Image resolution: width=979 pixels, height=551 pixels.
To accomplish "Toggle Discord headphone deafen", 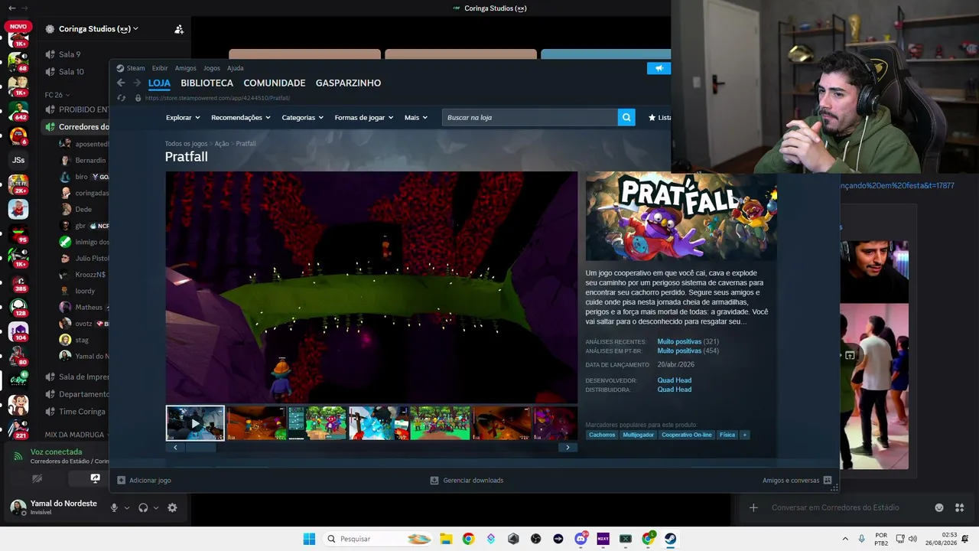I will click(143, 507).
